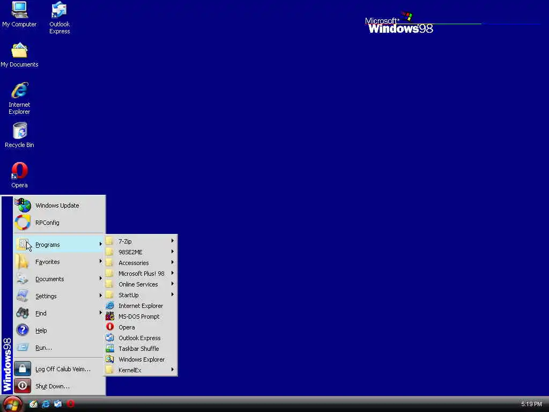Screen dimensions: 549x412
Task: Click the Run icon in Start menu
Action: [x=23, y=347]
